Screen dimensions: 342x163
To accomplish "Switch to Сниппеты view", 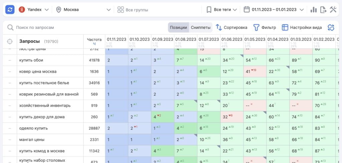I will point(200,28).
